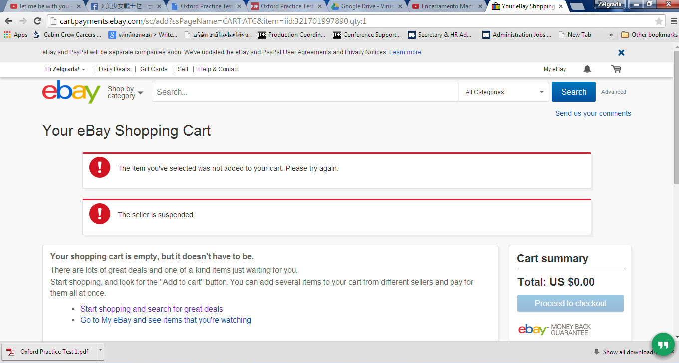Open the Advanced search link
The width and height of the screenshot is (679, 363).
pyautogui.click(x=614, y=92)
